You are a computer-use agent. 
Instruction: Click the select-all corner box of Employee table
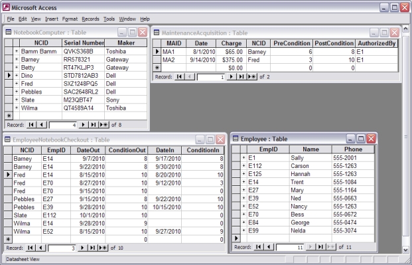[236, 149]
